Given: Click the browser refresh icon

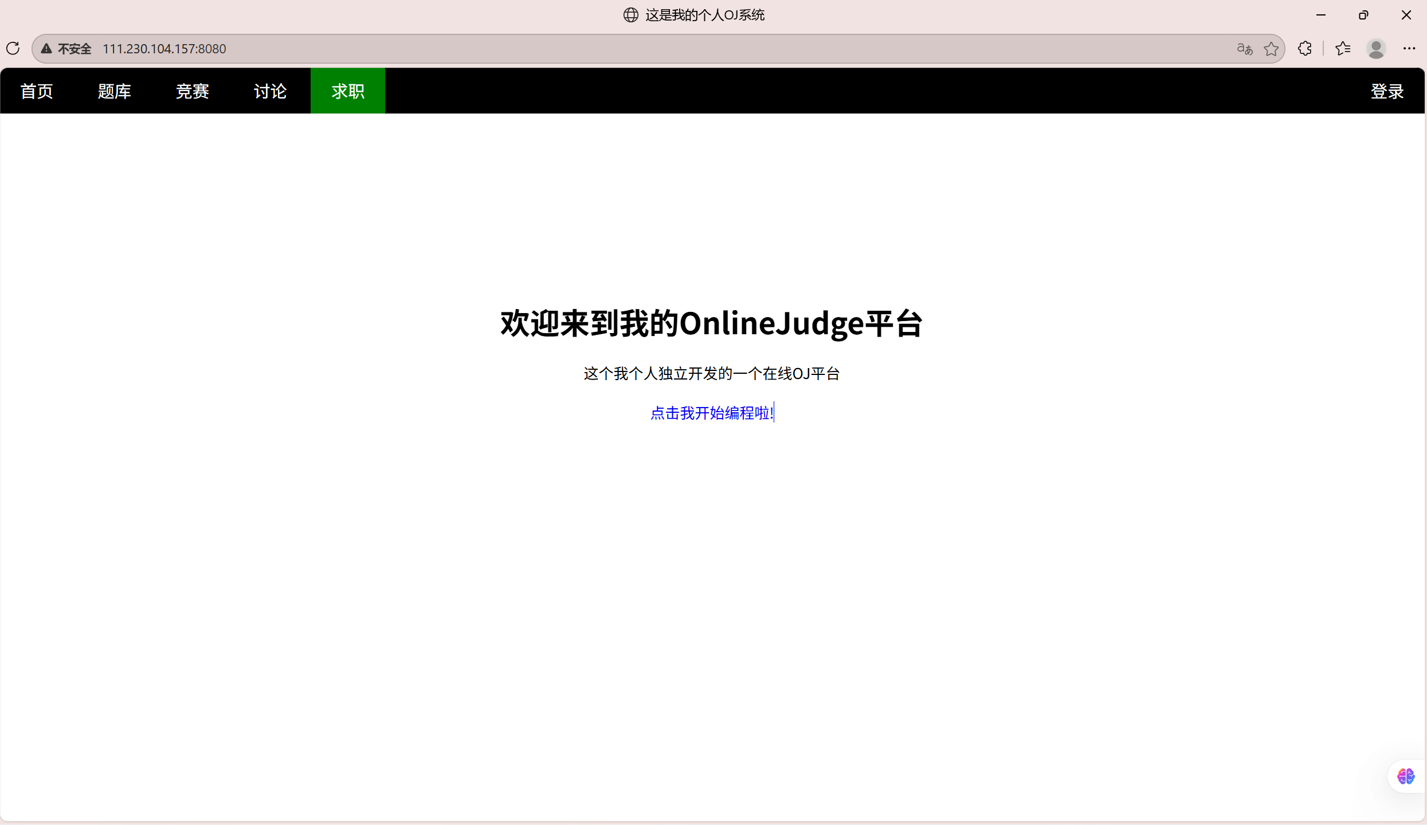Looking at the screenshot, I should (x=13, y=49).
